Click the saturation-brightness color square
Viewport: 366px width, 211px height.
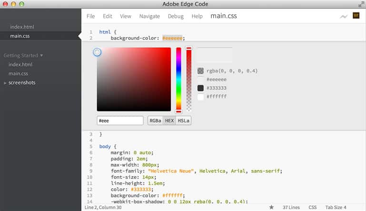(x=134, y=79)
